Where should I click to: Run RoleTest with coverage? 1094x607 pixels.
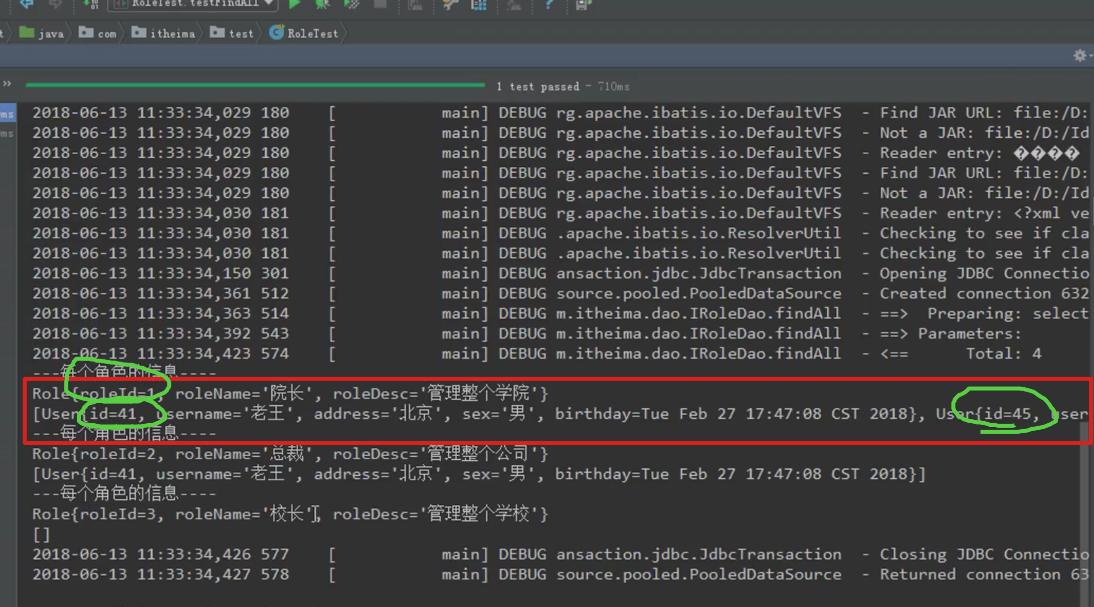[351, 5]
